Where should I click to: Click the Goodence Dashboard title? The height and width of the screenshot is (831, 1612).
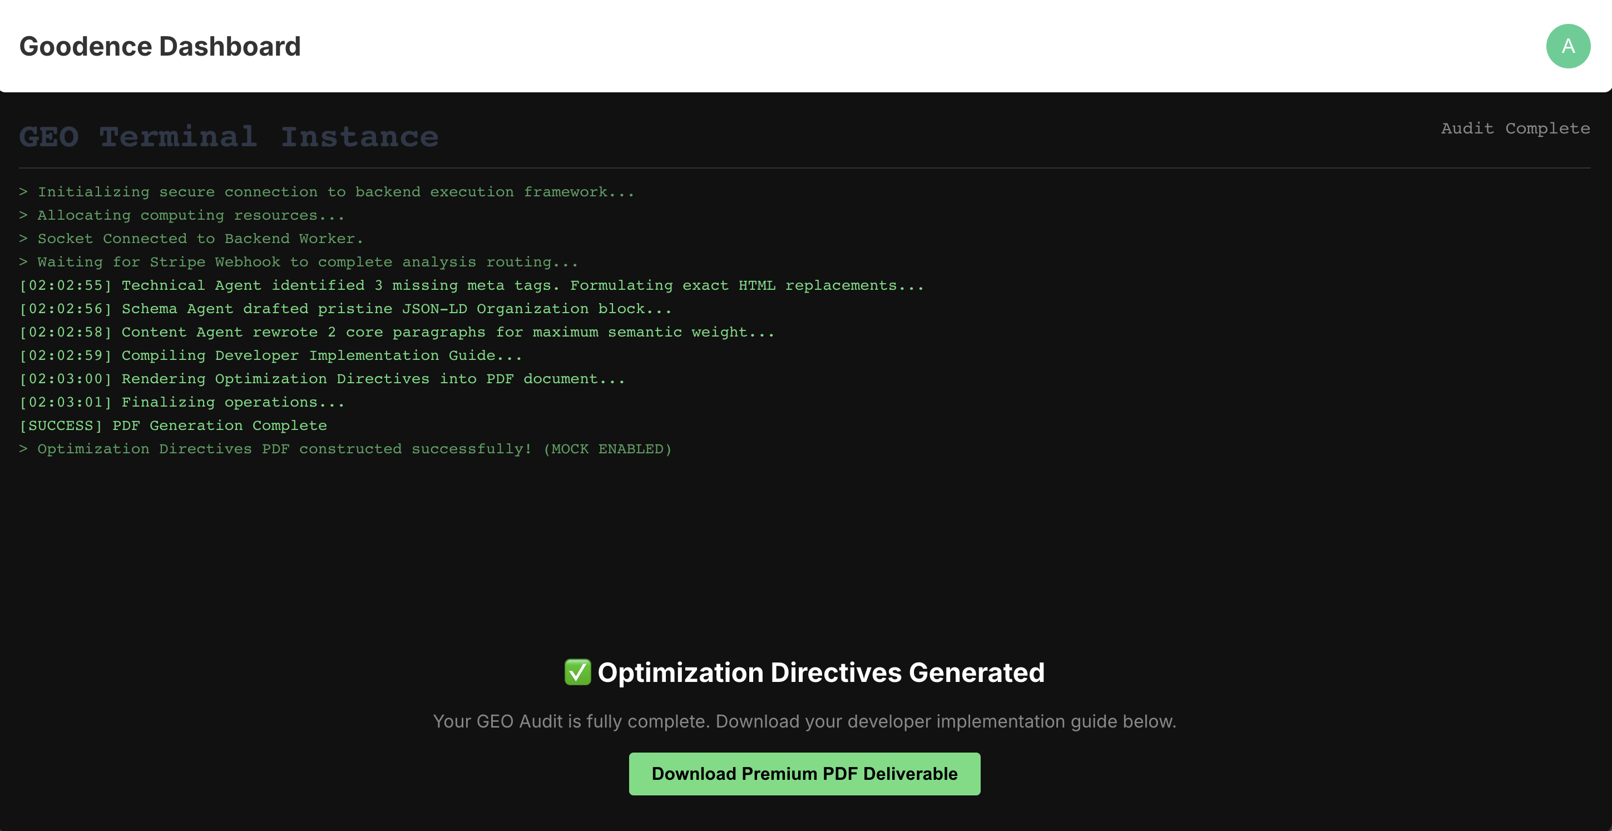(160, 46)
